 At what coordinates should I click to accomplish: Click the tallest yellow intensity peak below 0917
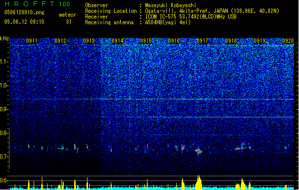(x=199, y=182)
